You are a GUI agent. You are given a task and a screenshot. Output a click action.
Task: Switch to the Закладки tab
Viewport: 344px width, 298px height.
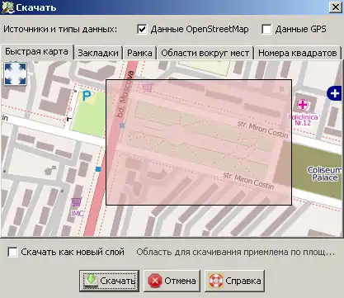pos(98,53)
